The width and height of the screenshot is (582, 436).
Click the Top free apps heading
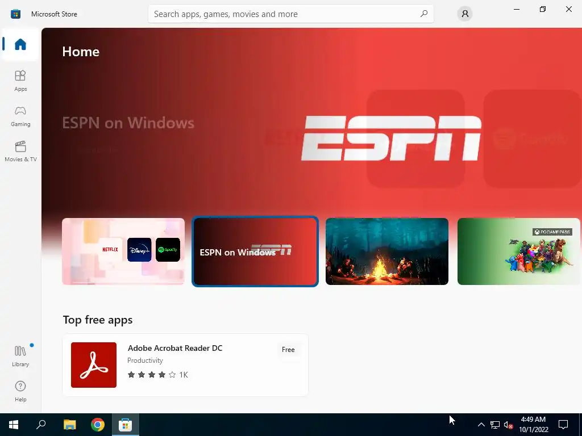(98, 320)
